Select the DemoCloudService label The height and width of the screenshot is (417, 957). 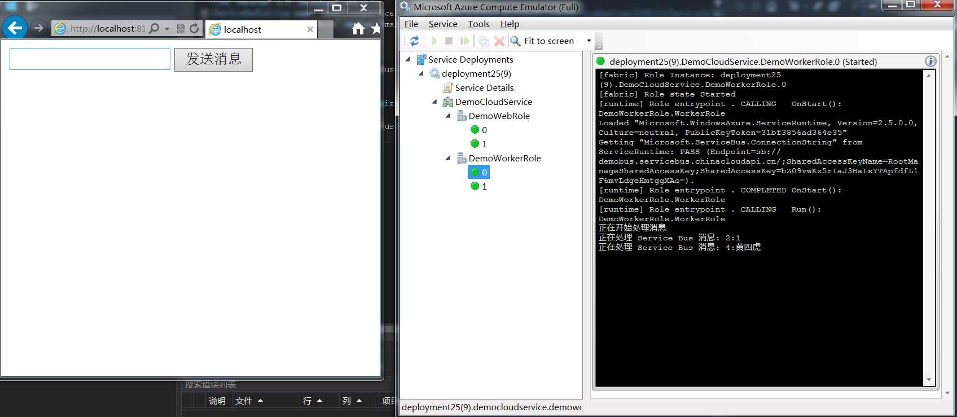pyautogui.click(x=494, y=102)
